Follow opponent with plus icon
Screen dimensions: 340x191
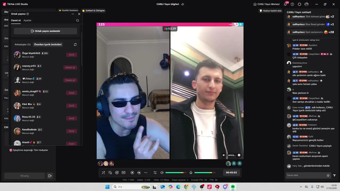click(239, 155)
